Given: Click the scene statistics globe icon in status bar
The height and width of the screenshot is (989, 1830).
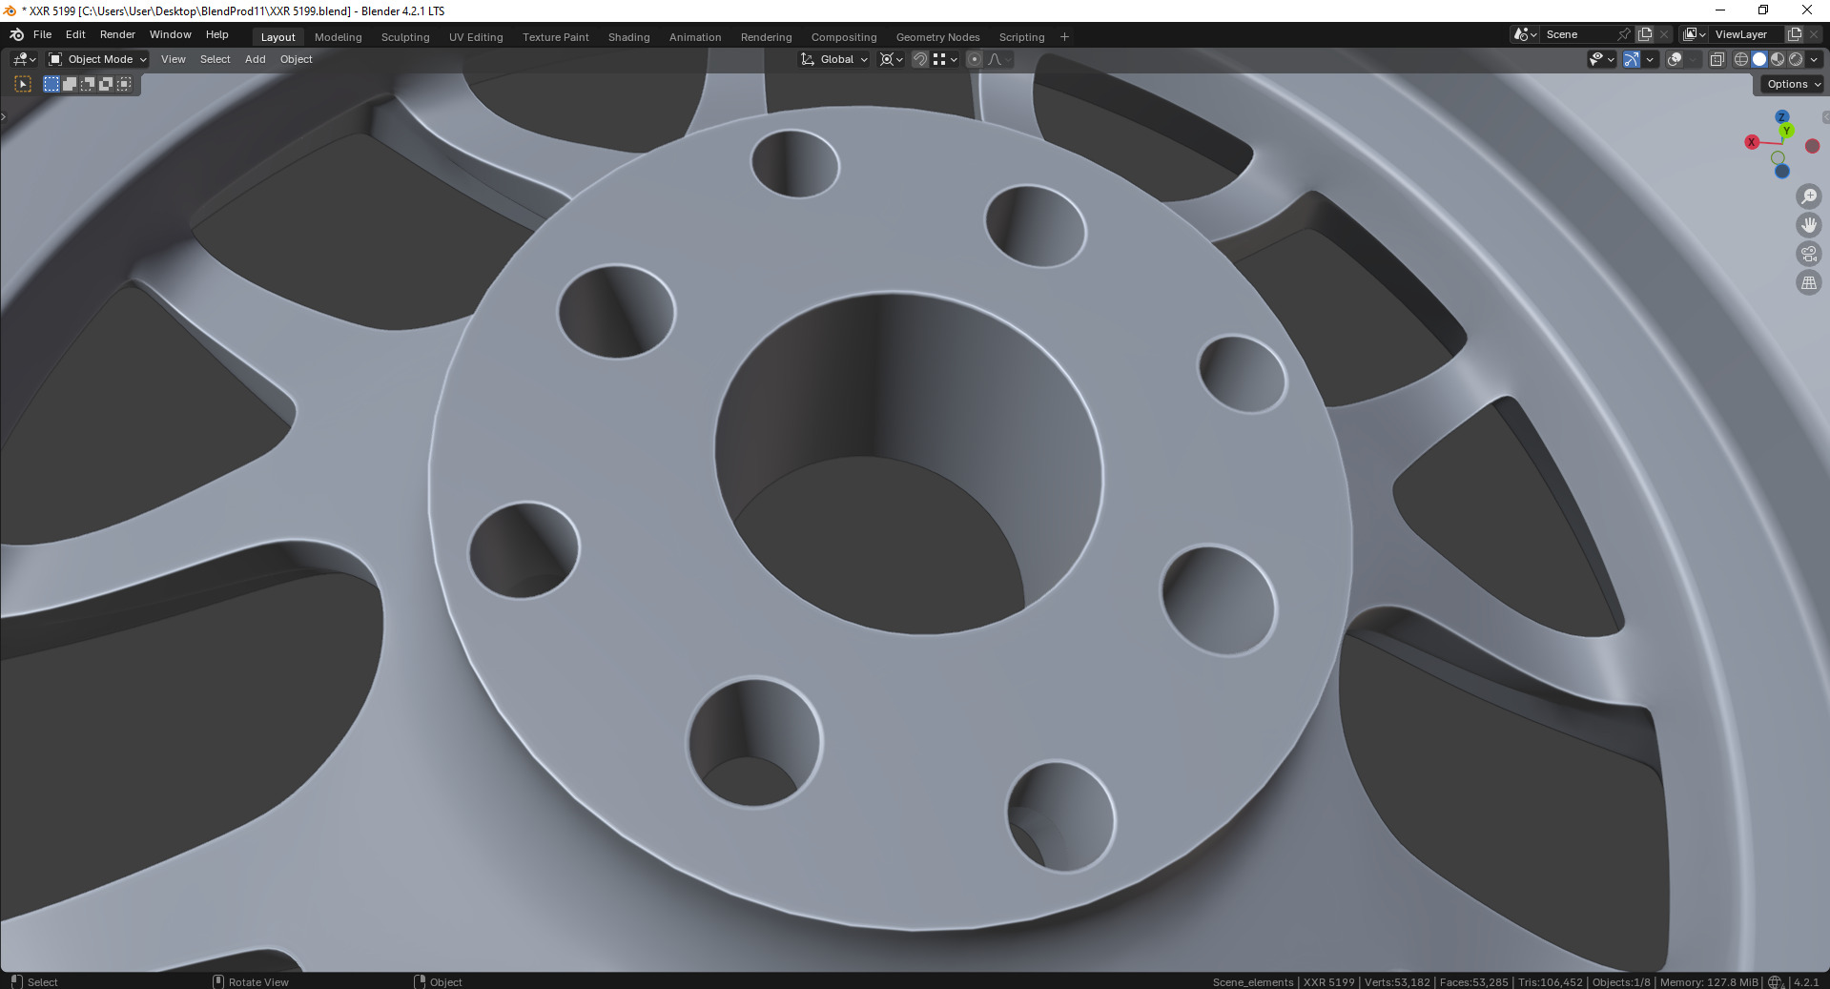Looking at the screenshot, I should pos(1776,981).
